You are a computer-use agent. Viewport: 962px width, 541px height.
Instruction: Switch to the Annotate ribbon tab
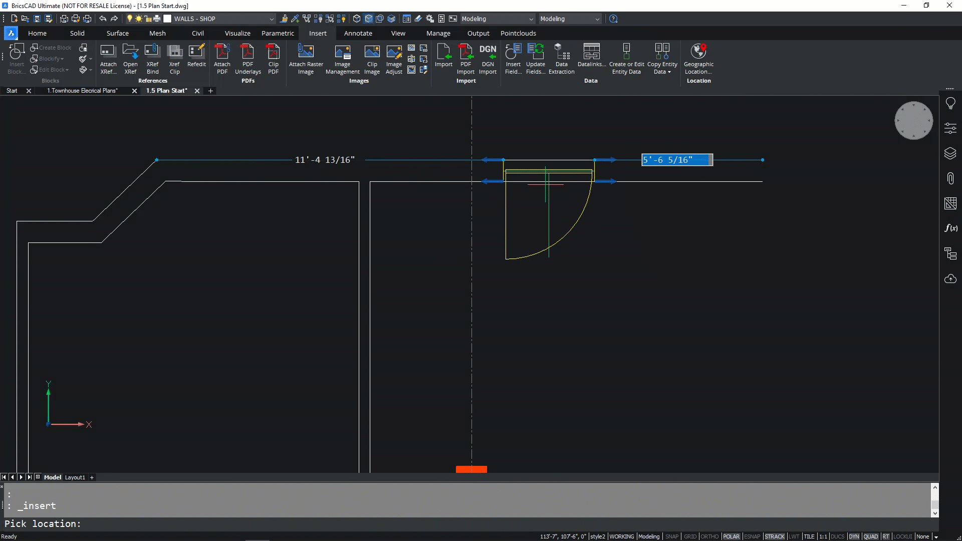pos(358,33)
